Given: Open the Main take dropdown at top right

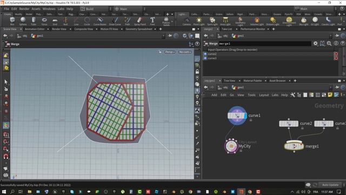Looking at the screenshot, I should [316, 9].
